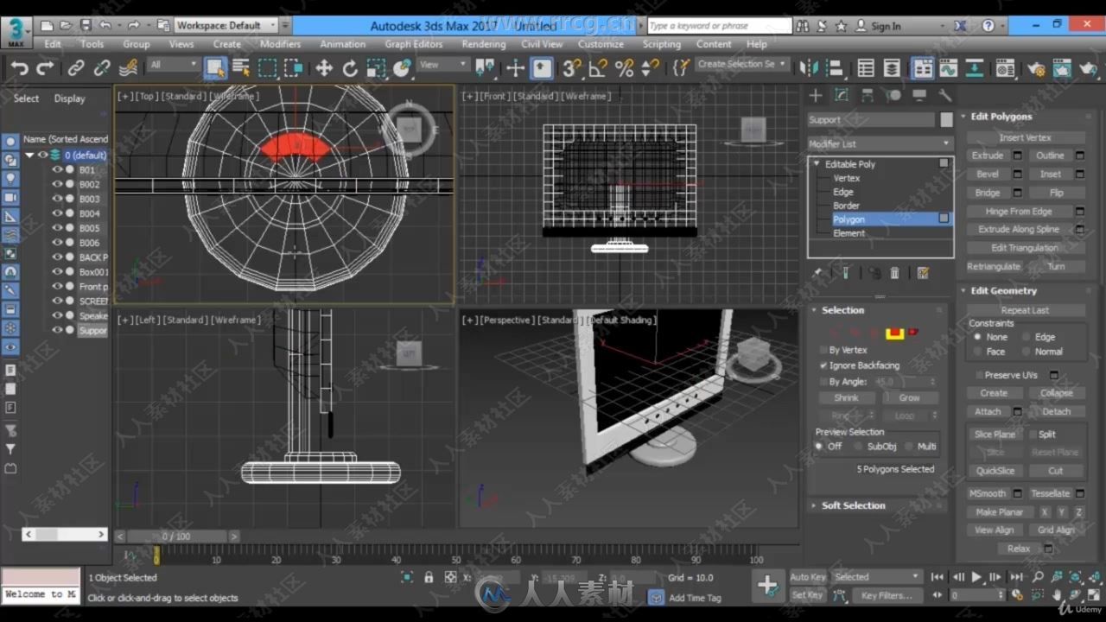This screenshot has height=622, width=1106.
Task: Choose Rectangular Selection Region tool
Action: [268, 67]
